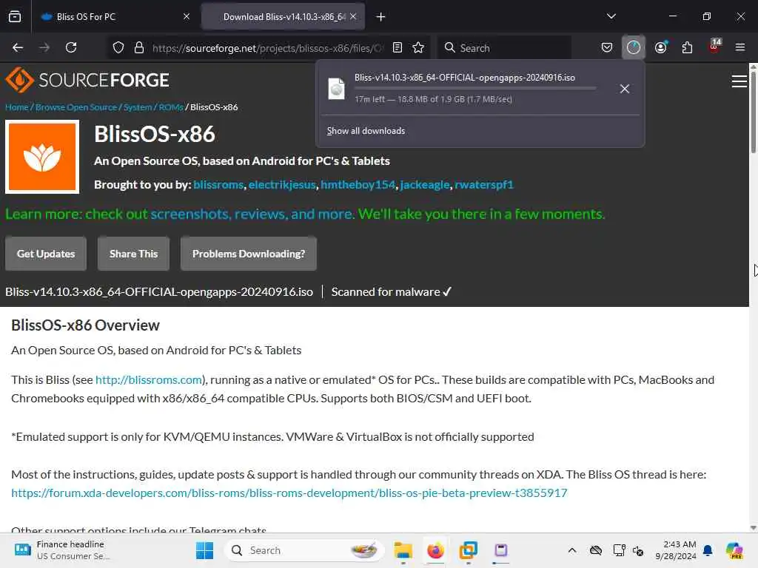Click the Problems Downloading? button
This screenshot has height=568, width=758.
pos(249,254)
